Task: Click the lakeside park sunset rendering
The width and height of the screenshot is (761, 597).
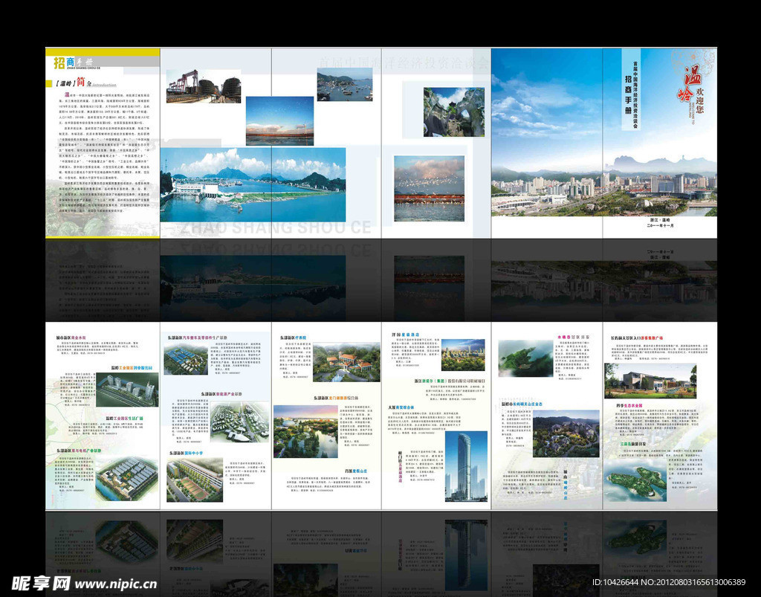Action: (305, 431)
